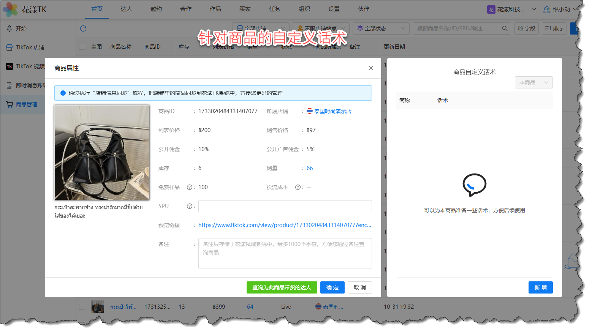
Task: Click the search magnifier icon
Action: coord(505,28)
